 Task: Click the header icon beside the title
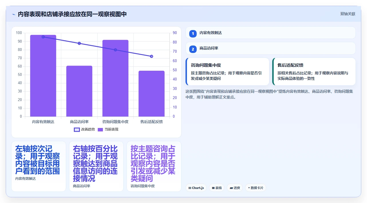[13, 14]
